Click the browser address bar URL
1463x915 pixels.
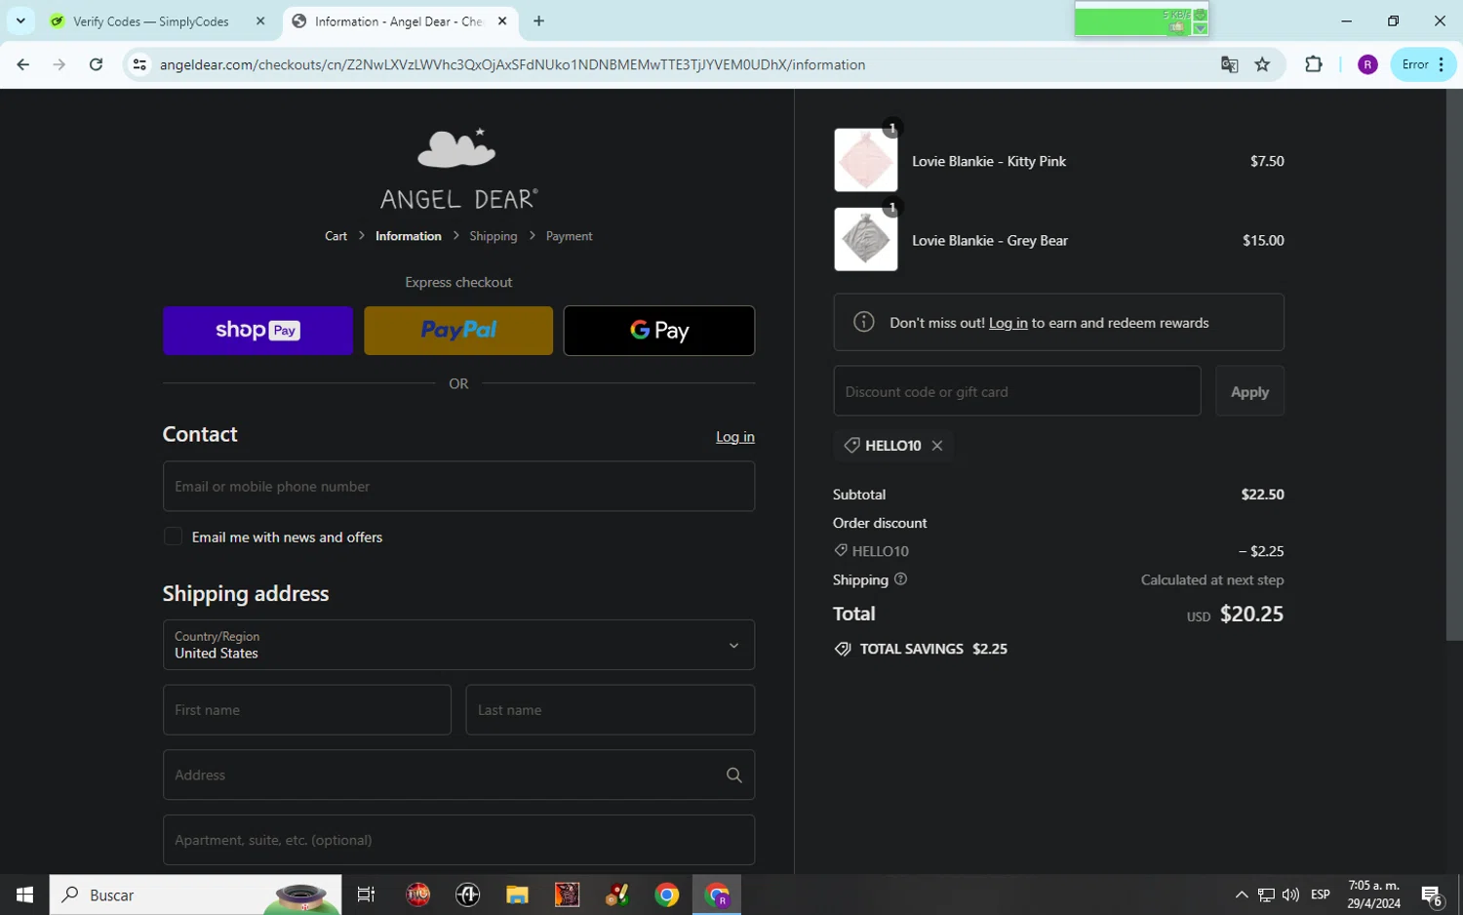[x=512, y=64]
